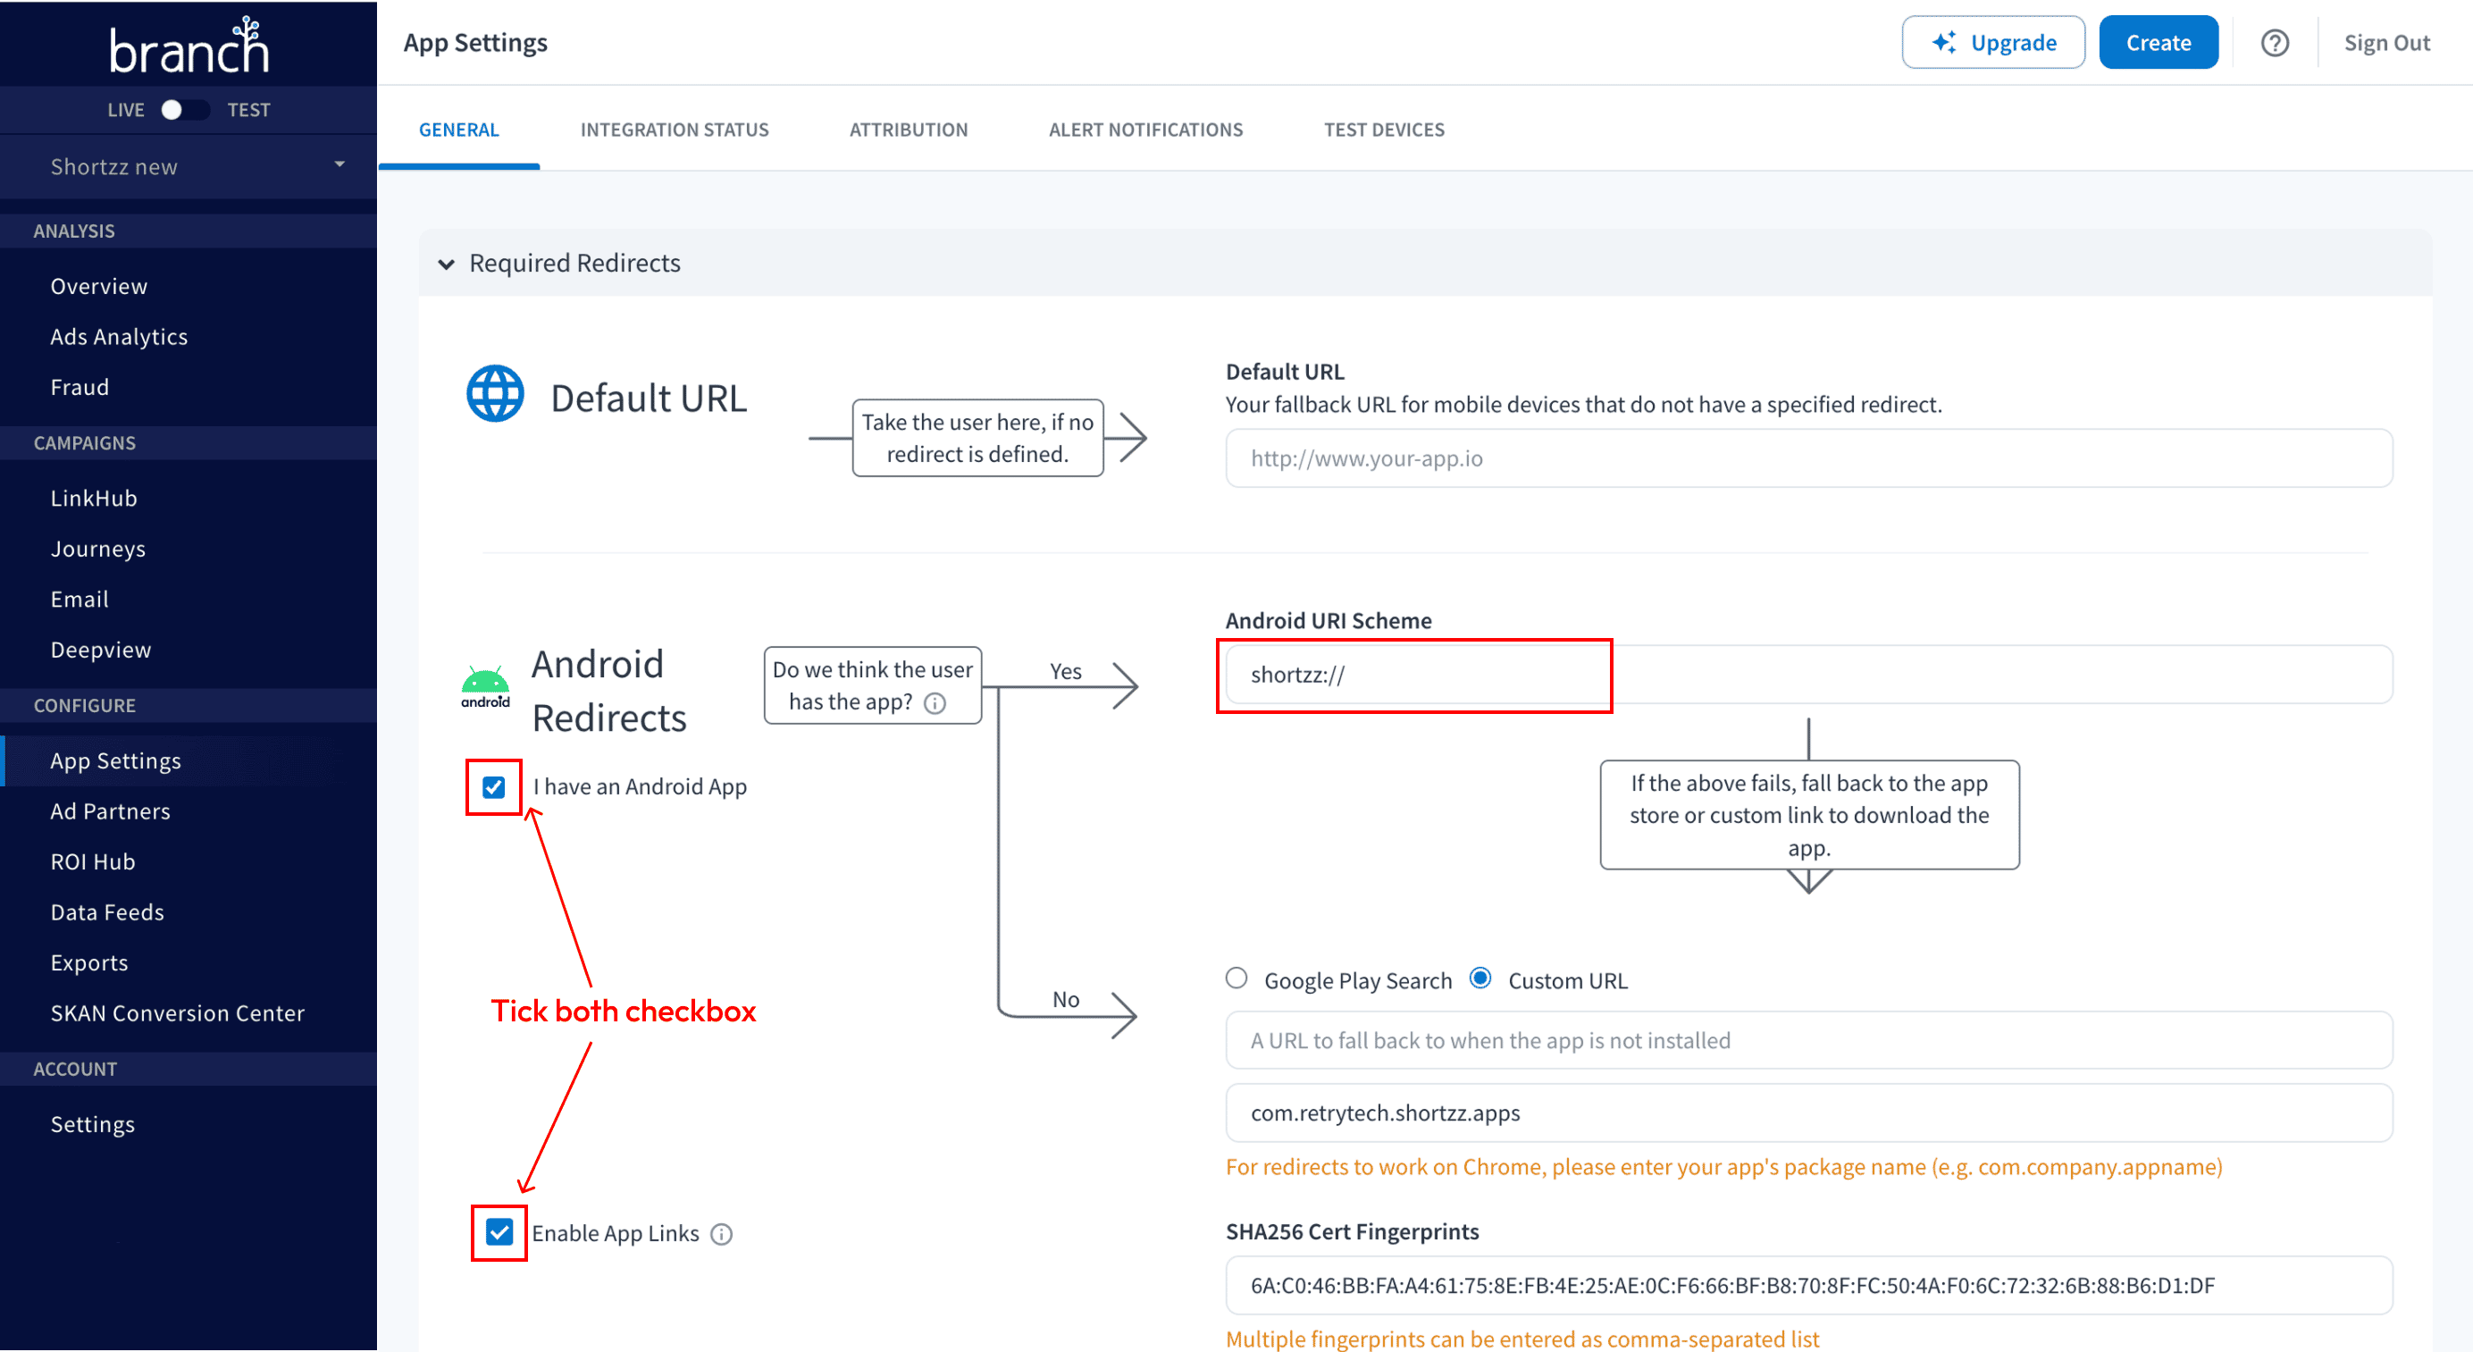Viewport: 2473px width, 1352px height.
Task: Click the help question mark icon
Action: pyautogui.click(x=2275, y=43)
